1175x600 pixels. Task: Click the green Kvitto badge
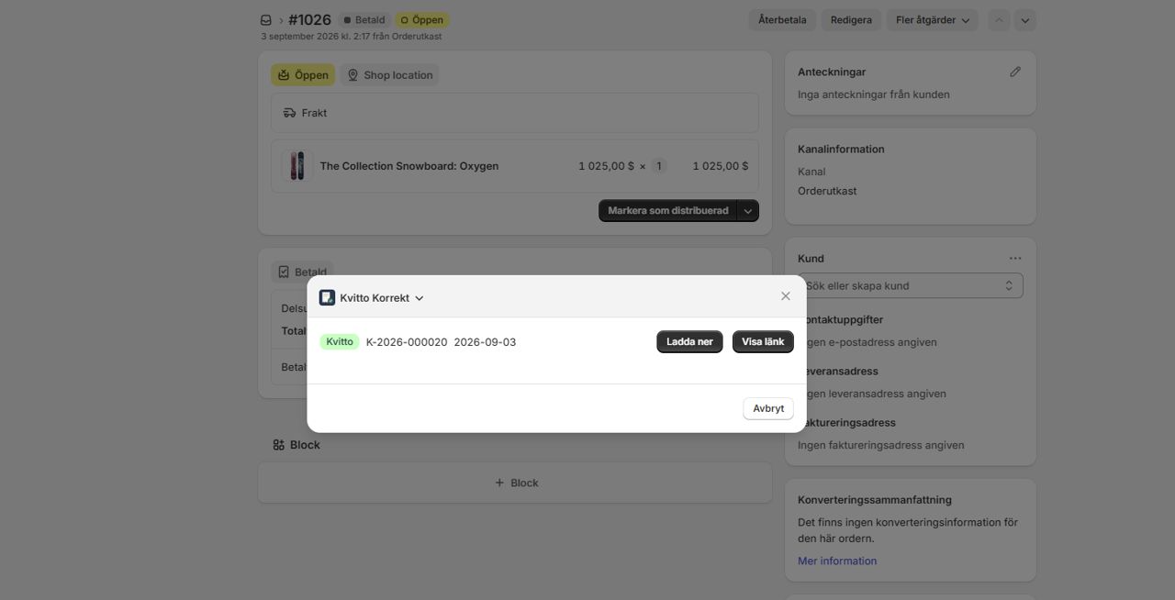click(340, 342)
